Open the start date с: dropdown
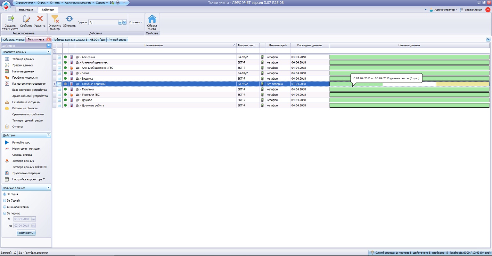 point(33,219)
